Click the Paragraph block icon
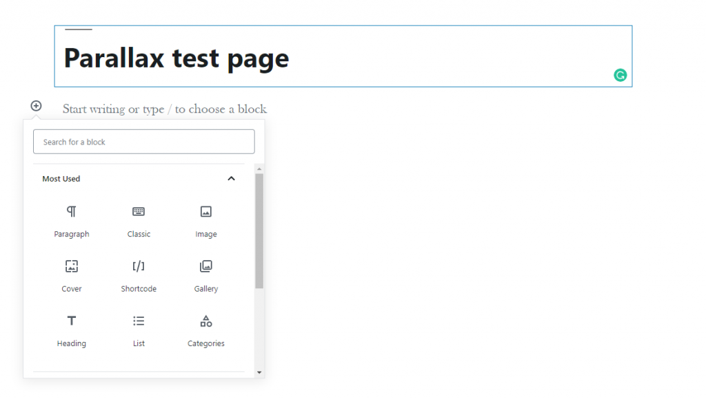 point(72,211)
